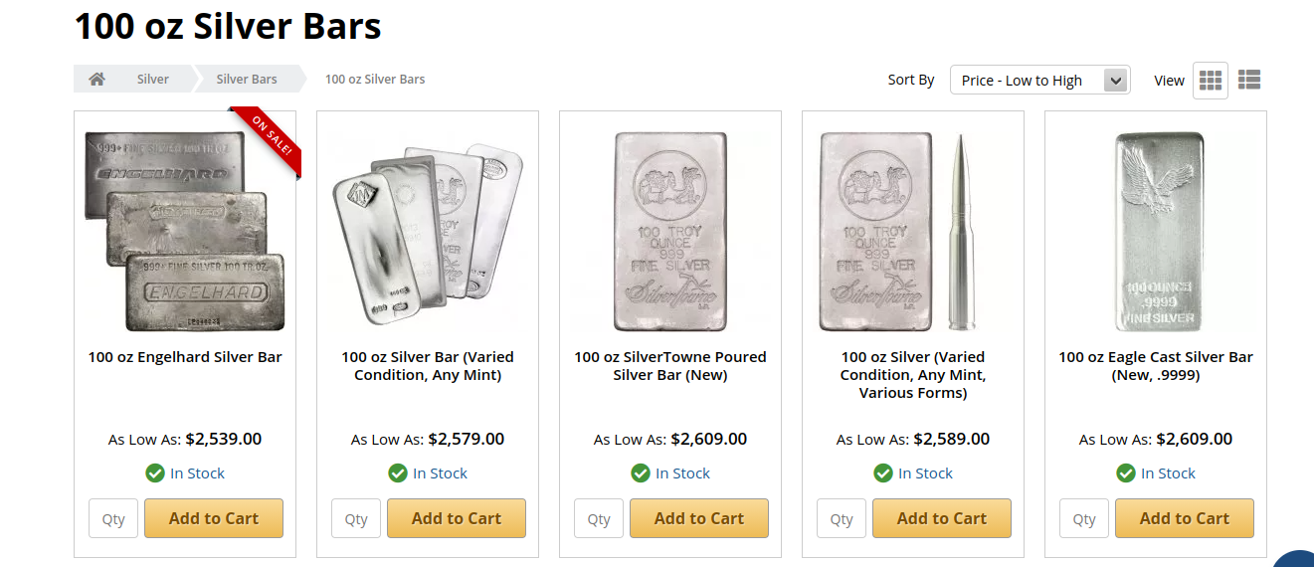Image resolution: width=1314 pixels, height=567 pixels.
Task: Click the floating button at bottom-right corner
Action: (x=1297, y=559)
